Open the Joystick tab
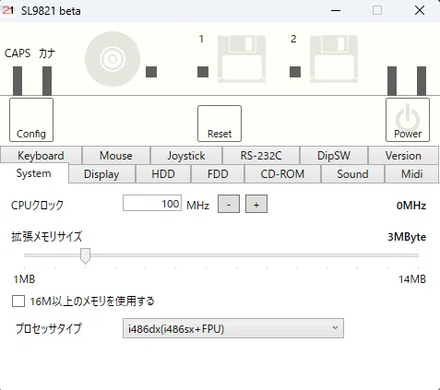Viewport: 440px width, 390px height. 186,156
